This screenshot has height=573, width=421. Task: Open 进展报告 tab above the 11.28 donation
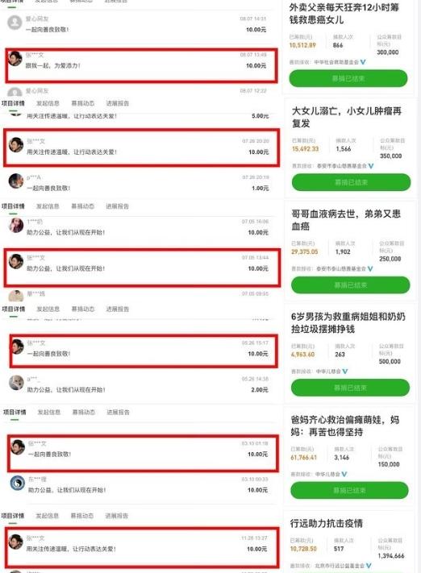117,516
